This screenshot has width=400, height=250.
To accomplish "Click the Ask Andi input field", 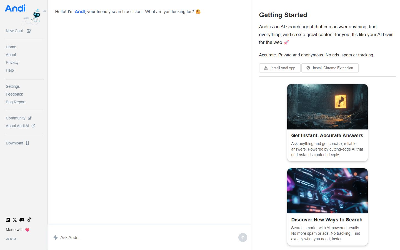I will (147, 237).
